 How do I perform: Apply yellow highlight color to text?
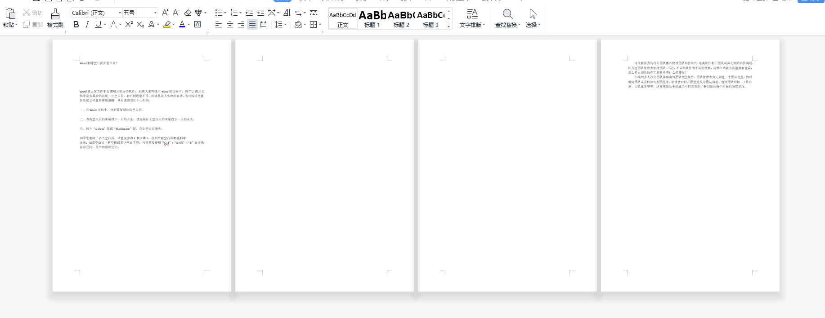167,25
